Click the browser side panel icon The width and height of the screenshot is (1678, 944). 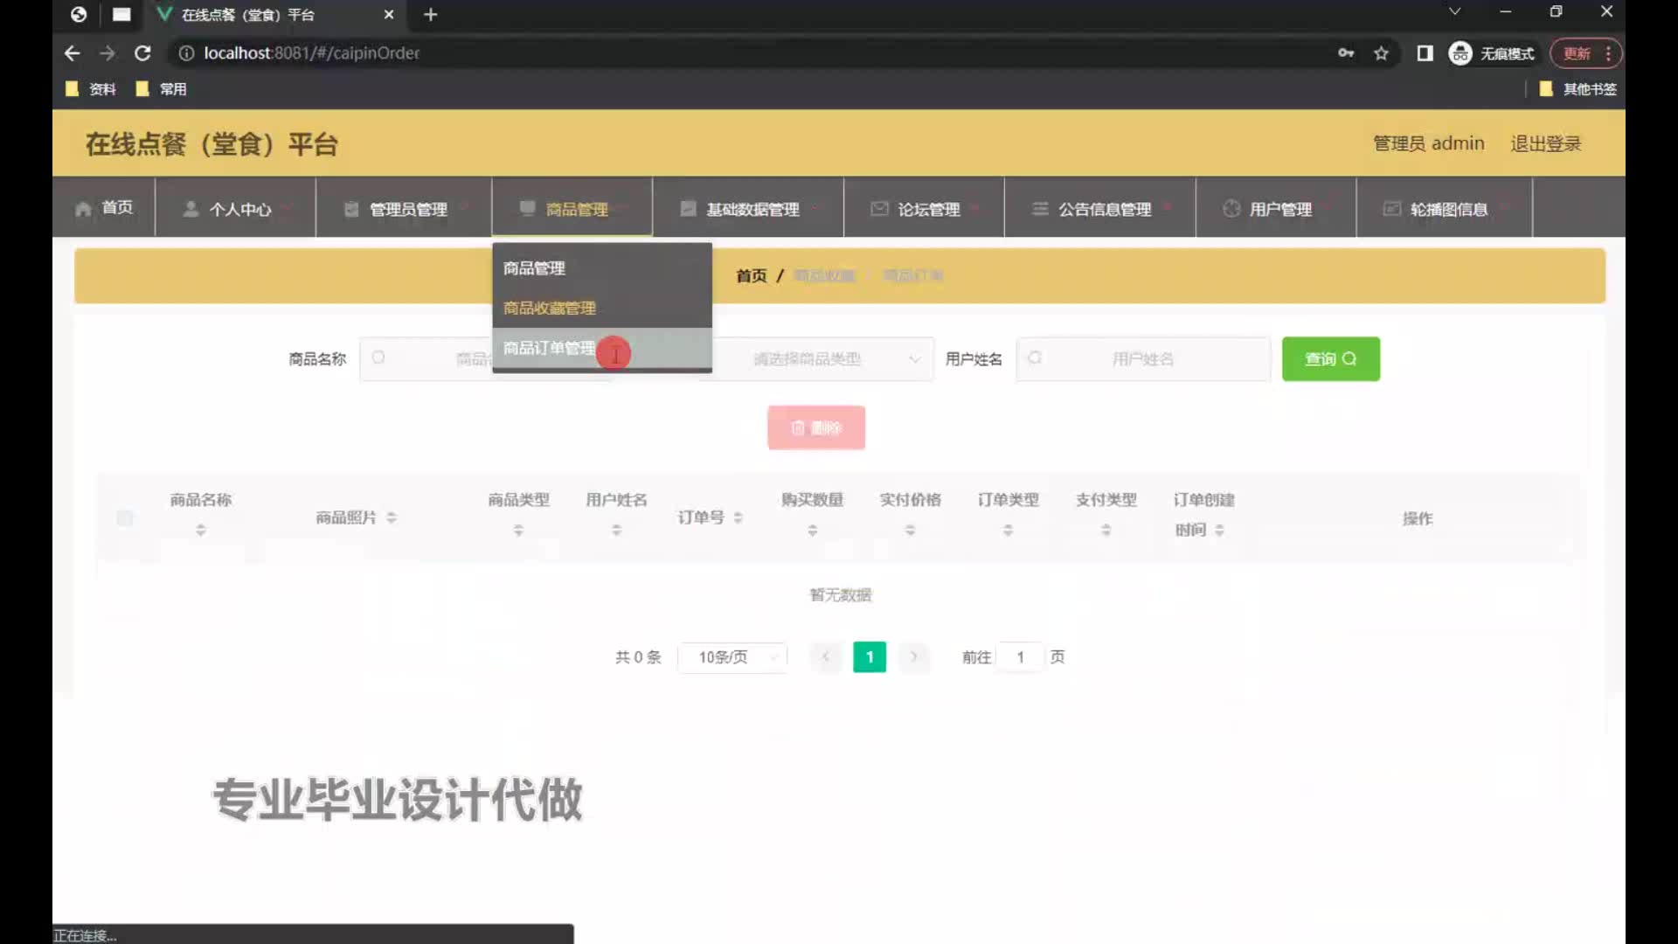pos(1425,53)
